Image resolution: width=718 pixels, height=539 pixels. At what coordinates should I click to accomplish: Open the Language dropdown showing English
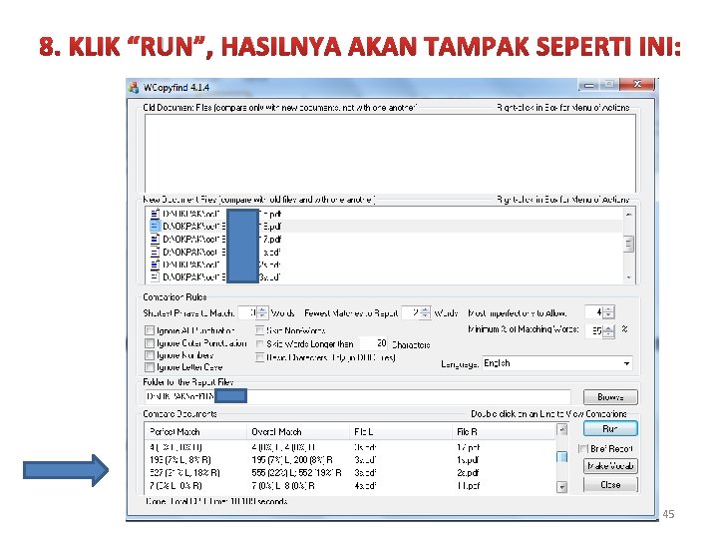pyautogui.click(x=557, y=363)
